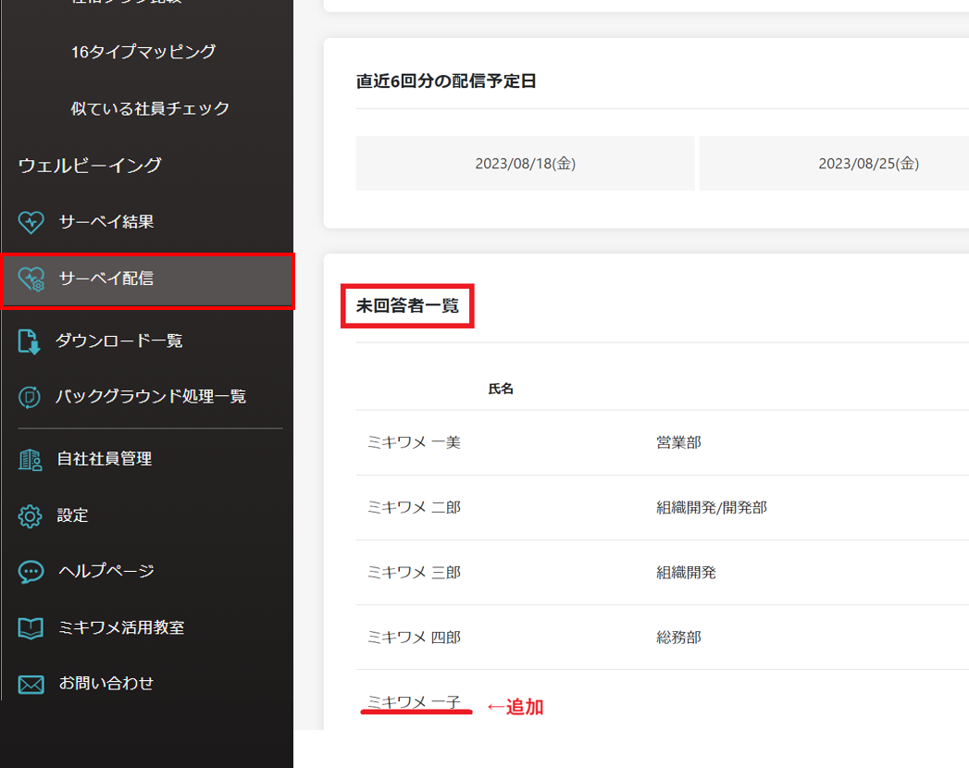Click employee name ミキワメ 一美

pyautogui.click(x=414, y=443)
